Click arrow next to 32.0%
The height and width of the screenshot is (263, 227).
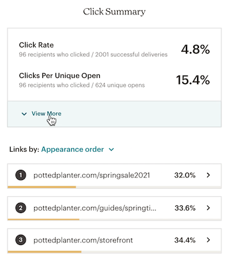pos(208,176)
